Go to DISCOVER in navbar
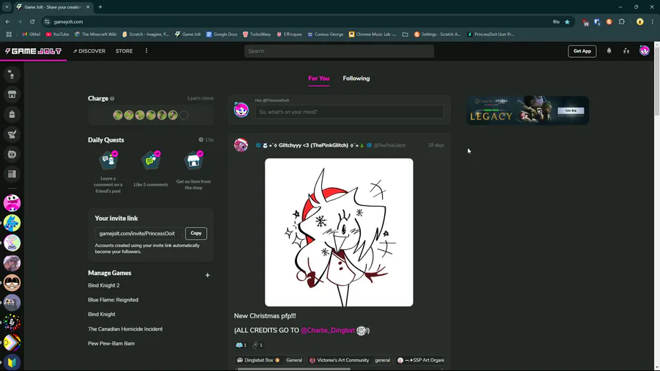660x371 pixels. [89, 51]
